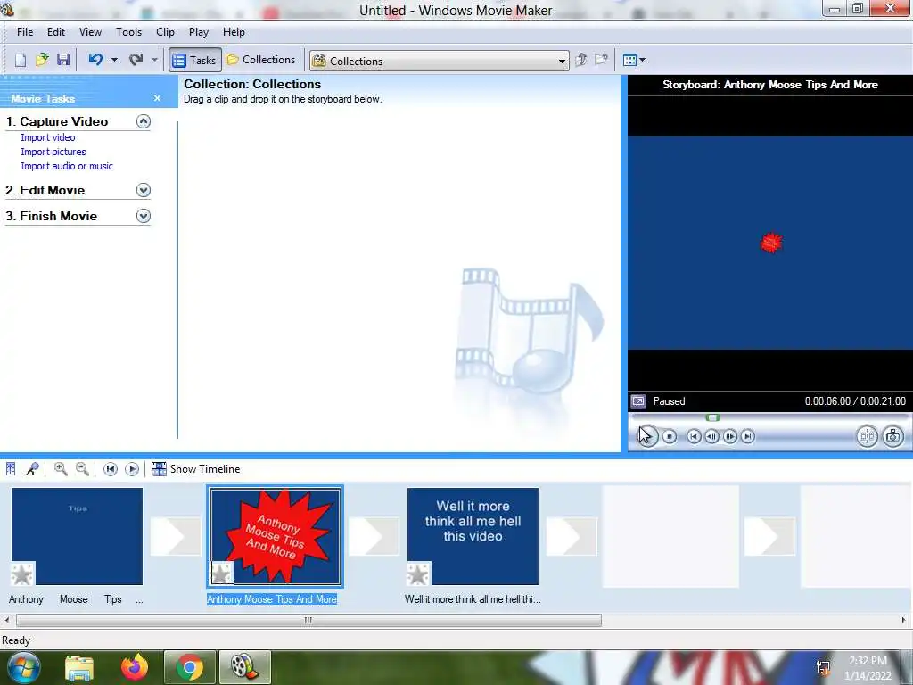This screenshot has width=913, height=685.
Task: Take a picture of the preview frame
Action: coord(892,436)
